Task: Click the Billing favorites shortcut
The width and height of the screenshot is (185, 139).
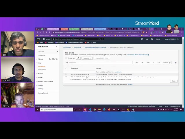Action: [x=94, y=43]
